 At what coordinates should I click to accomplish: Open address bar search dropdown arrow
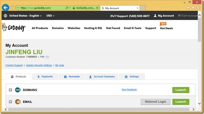pos(70,8)
